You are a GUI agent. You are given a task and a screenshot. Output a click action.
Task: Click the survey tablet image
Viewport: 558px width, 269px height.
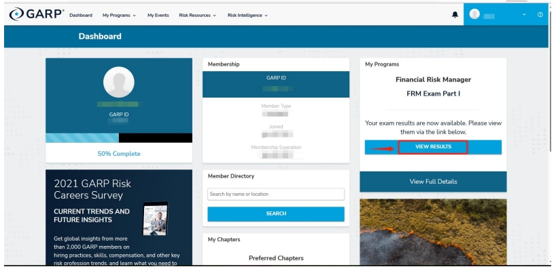pos(156,218)
